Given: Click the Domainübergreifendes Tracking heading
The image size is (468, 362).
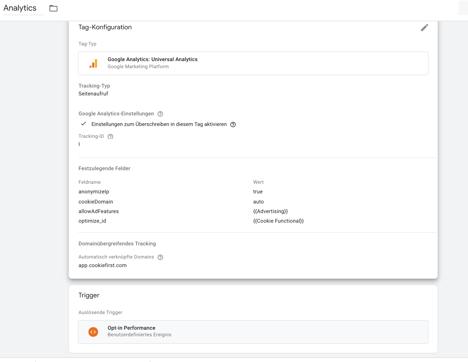Looking at the screenshot, I should click(117, 244).
